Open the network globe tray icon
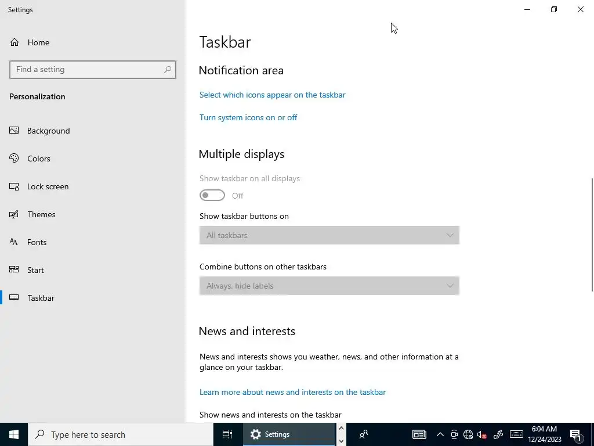 click(468, 434)
